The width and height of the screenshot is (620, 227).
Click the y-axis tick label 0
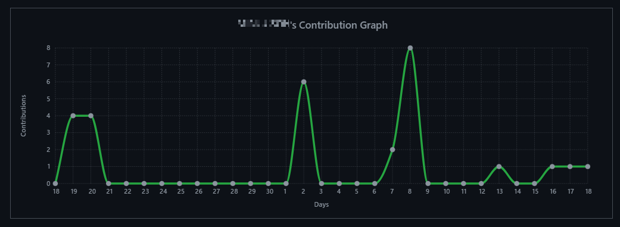48,184
